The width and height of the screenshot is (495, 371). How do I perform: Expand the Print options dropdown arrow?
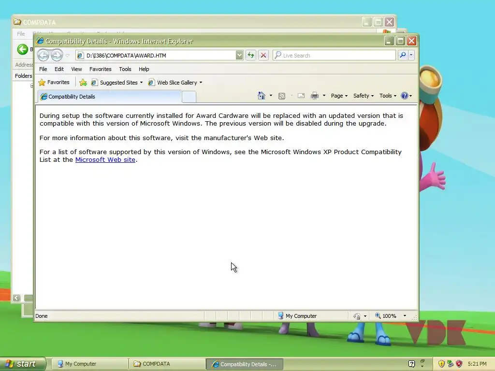coord(324,96)
